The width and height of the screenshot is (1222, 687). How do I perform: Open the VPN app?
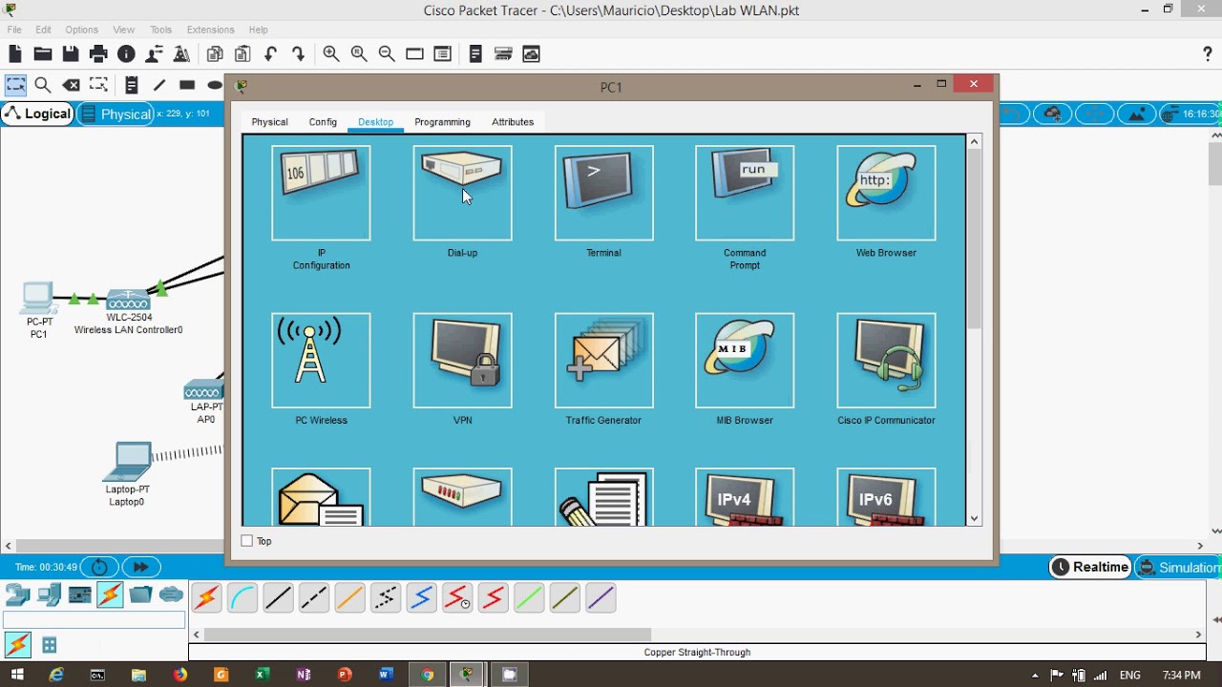click(x=462, y=361)
